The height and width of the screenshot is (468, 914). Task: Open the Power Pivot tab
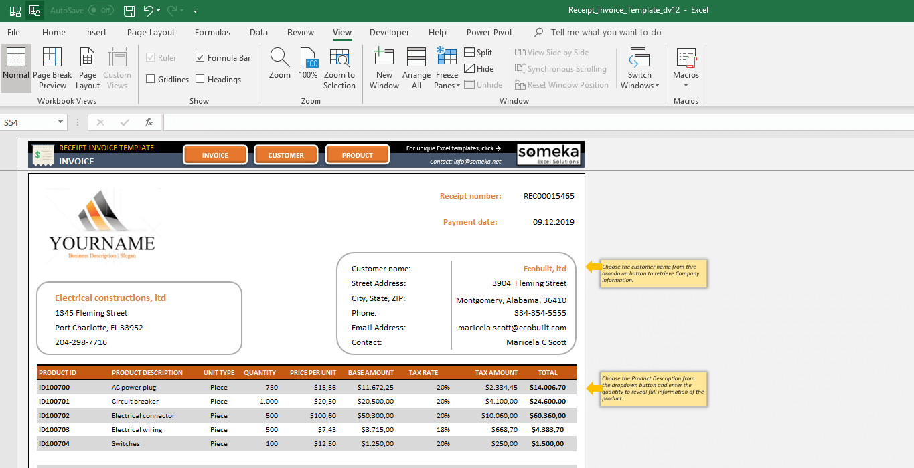point(489,32)
